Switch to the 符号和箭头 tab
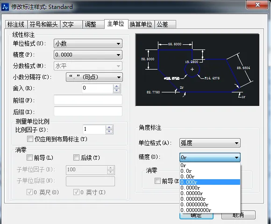Image resolution: width=271 pixels, height=224 pixels. [43, 24]
